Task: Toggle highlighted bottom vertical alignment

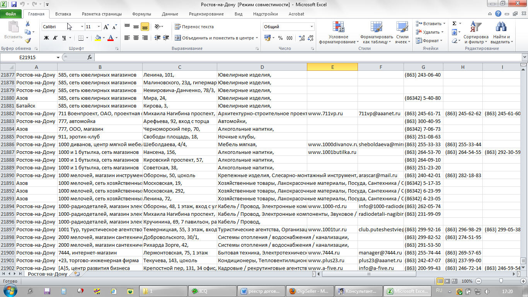Action: click(145, 27)
